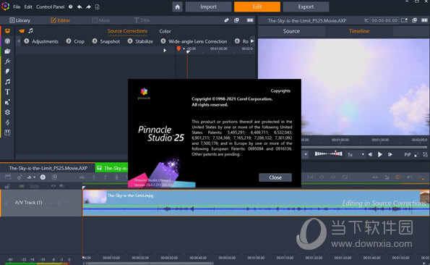
Task: Open the Edit menu
Action: point(28,7)
